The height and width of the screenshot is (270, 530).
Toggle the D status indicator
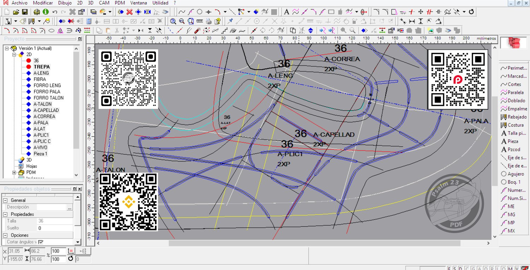(460, 268)
